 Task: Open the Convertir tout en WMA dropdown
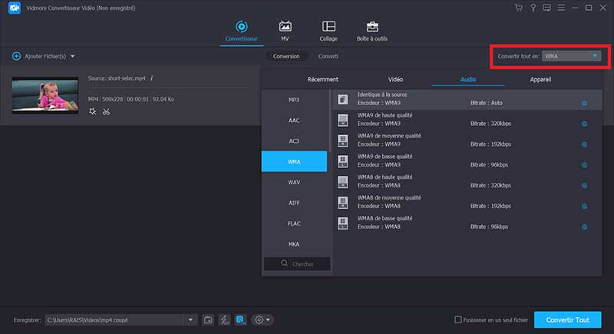[x=571, y=56]
